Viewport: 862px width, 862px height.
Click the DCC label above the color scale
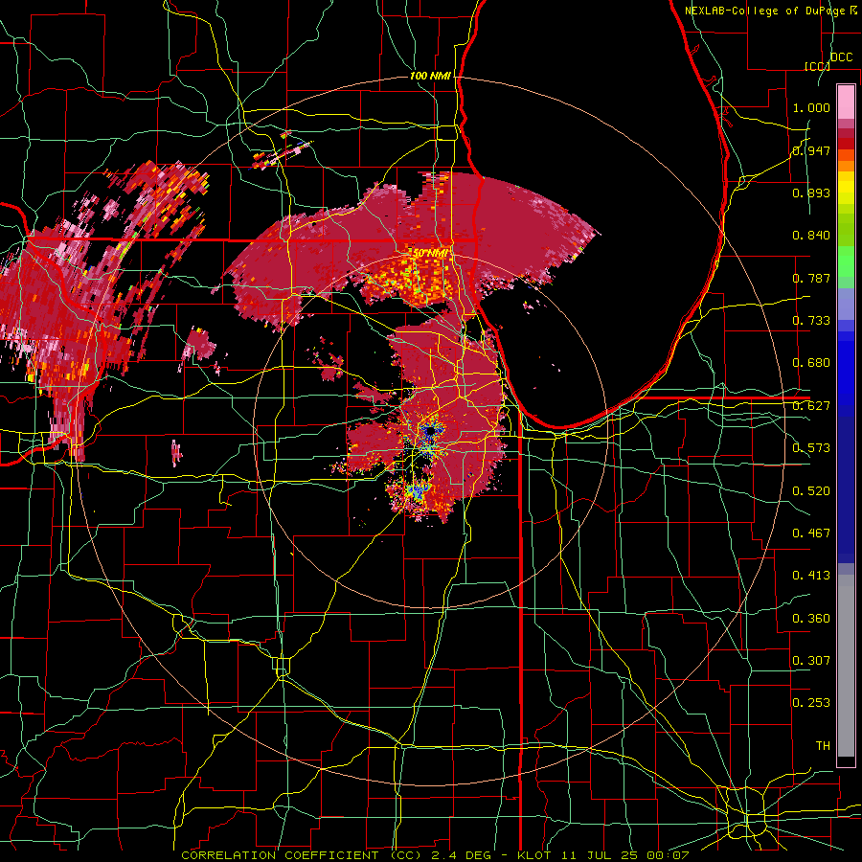(x=841, y=57)
